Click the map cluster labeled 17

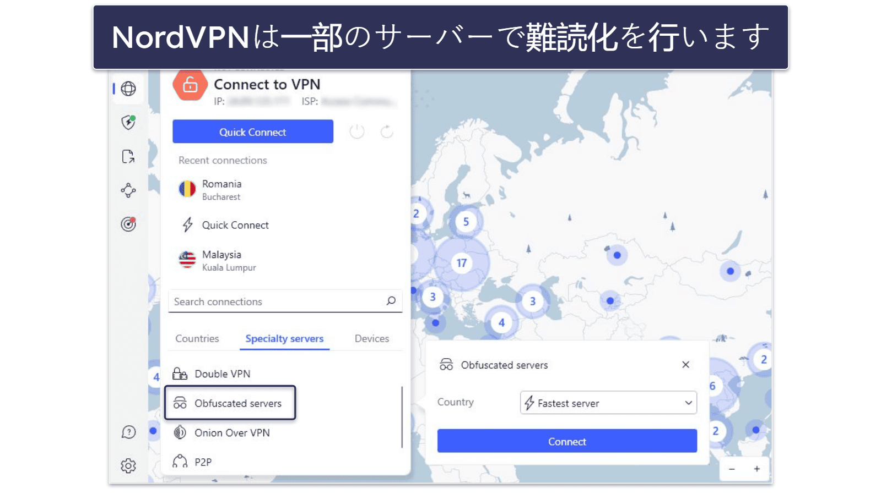pos(462,263)
